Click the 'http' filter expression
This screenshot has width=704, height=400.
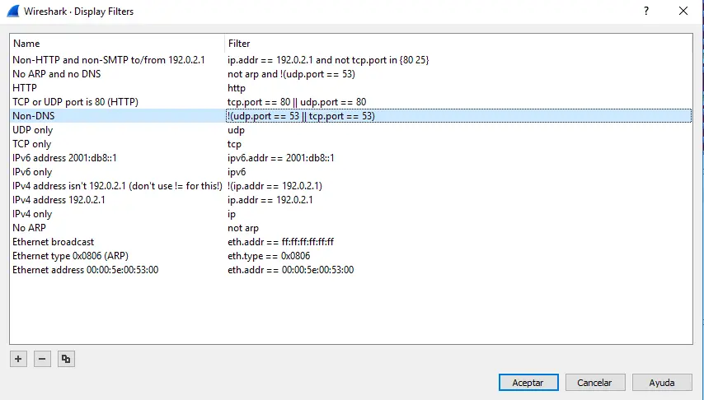237,88
